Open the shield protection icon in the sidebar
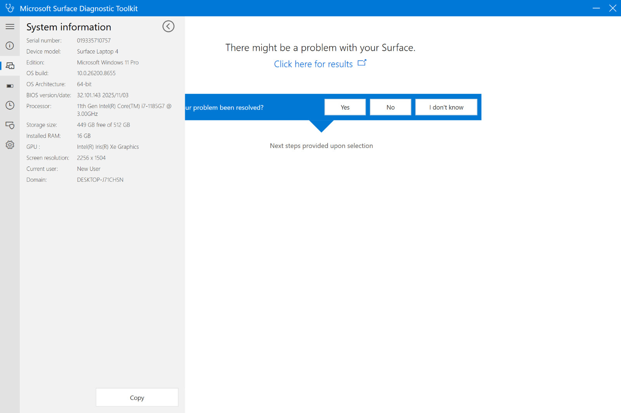 tap(10, 125)
